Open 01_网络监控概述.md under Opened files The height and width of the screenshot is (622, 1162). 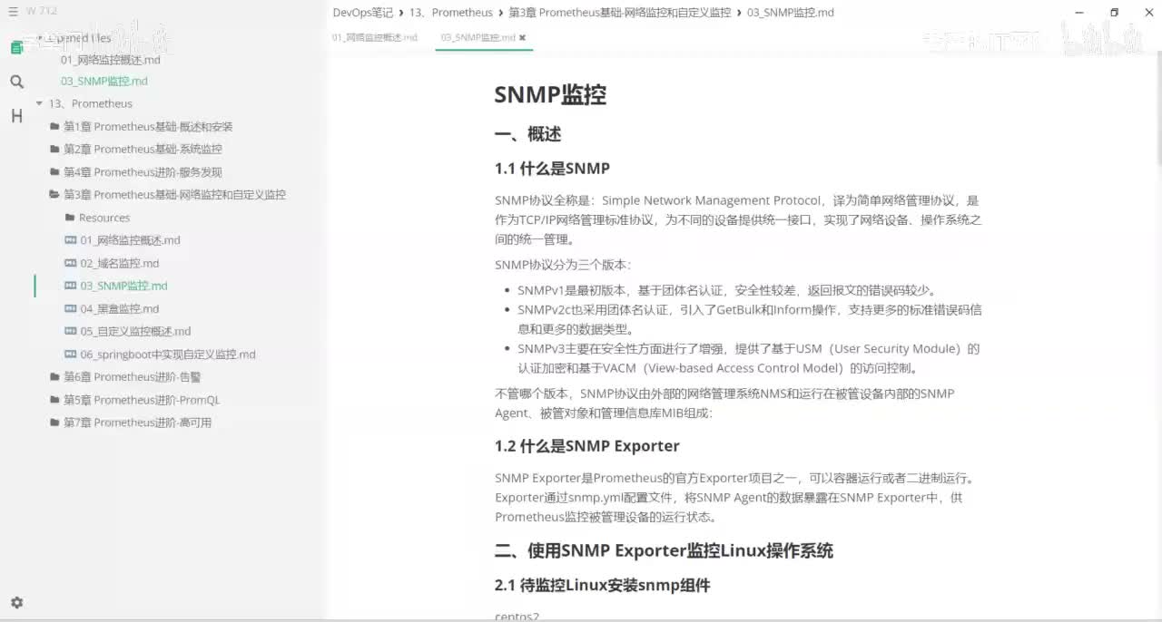[x=111, y=59]
